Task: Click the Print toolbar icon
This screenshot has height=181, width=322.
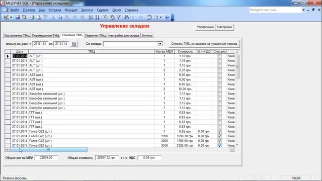Action: [32, 17]
